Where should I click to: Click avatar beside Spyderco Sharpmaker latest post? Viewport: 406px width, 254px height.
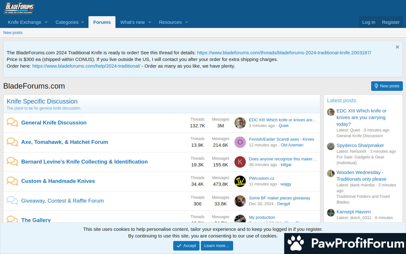click(331, 146)
